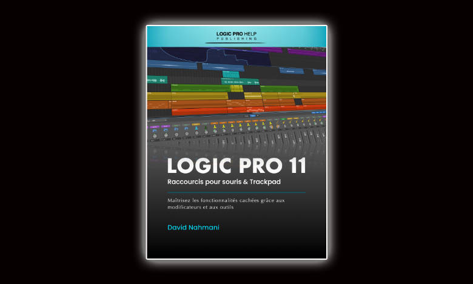
Task: Click the thin divider line under the subtitle
Action: coord(236,192)
